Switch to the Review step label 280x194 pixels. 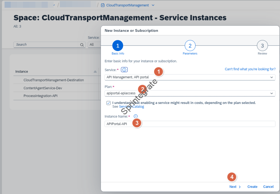tap(262, 53)
